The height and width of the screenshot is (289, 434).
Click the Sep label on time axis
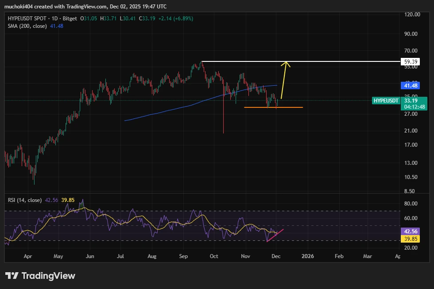coord(183,256)
